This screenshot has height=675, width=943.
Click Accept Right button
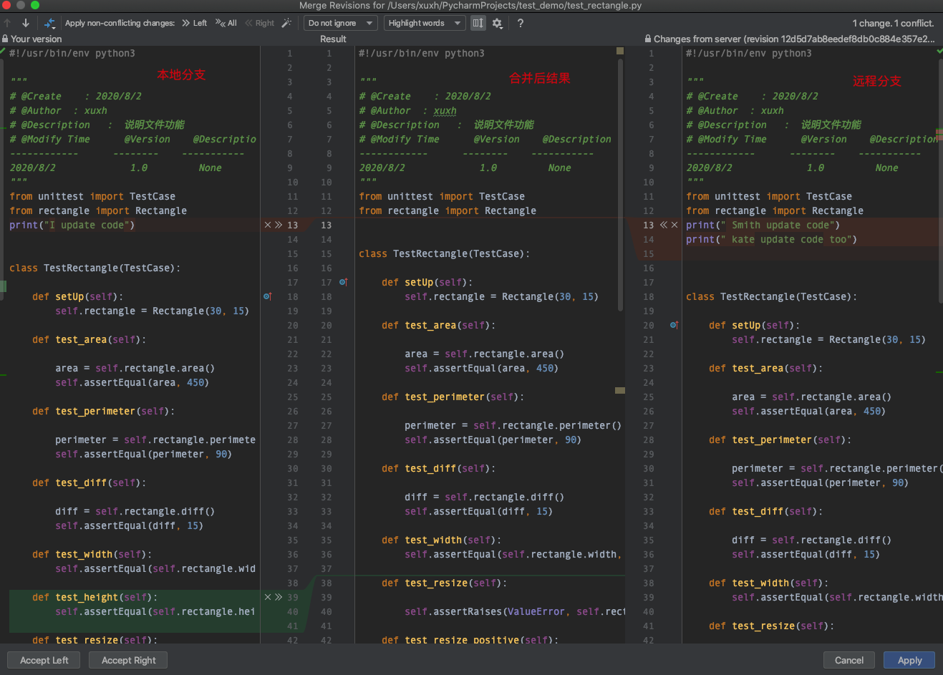coord(128,660)
